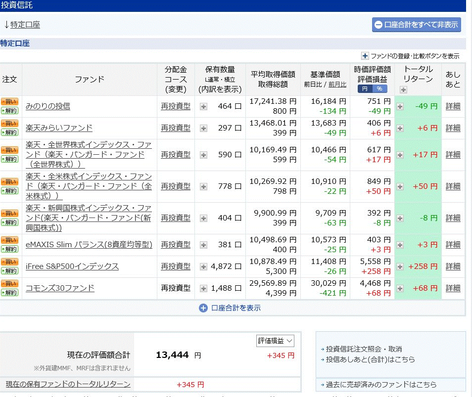Expand holdings breakdown plus for 778口 row
Image resolution: width=472 pixels, height=397 pixels.
203,186
